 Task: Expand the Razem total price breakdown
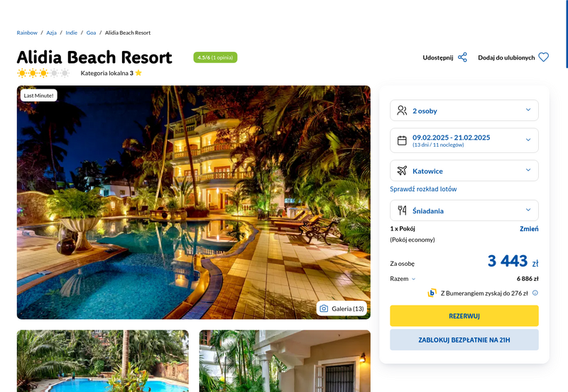[x=403, y=279]
